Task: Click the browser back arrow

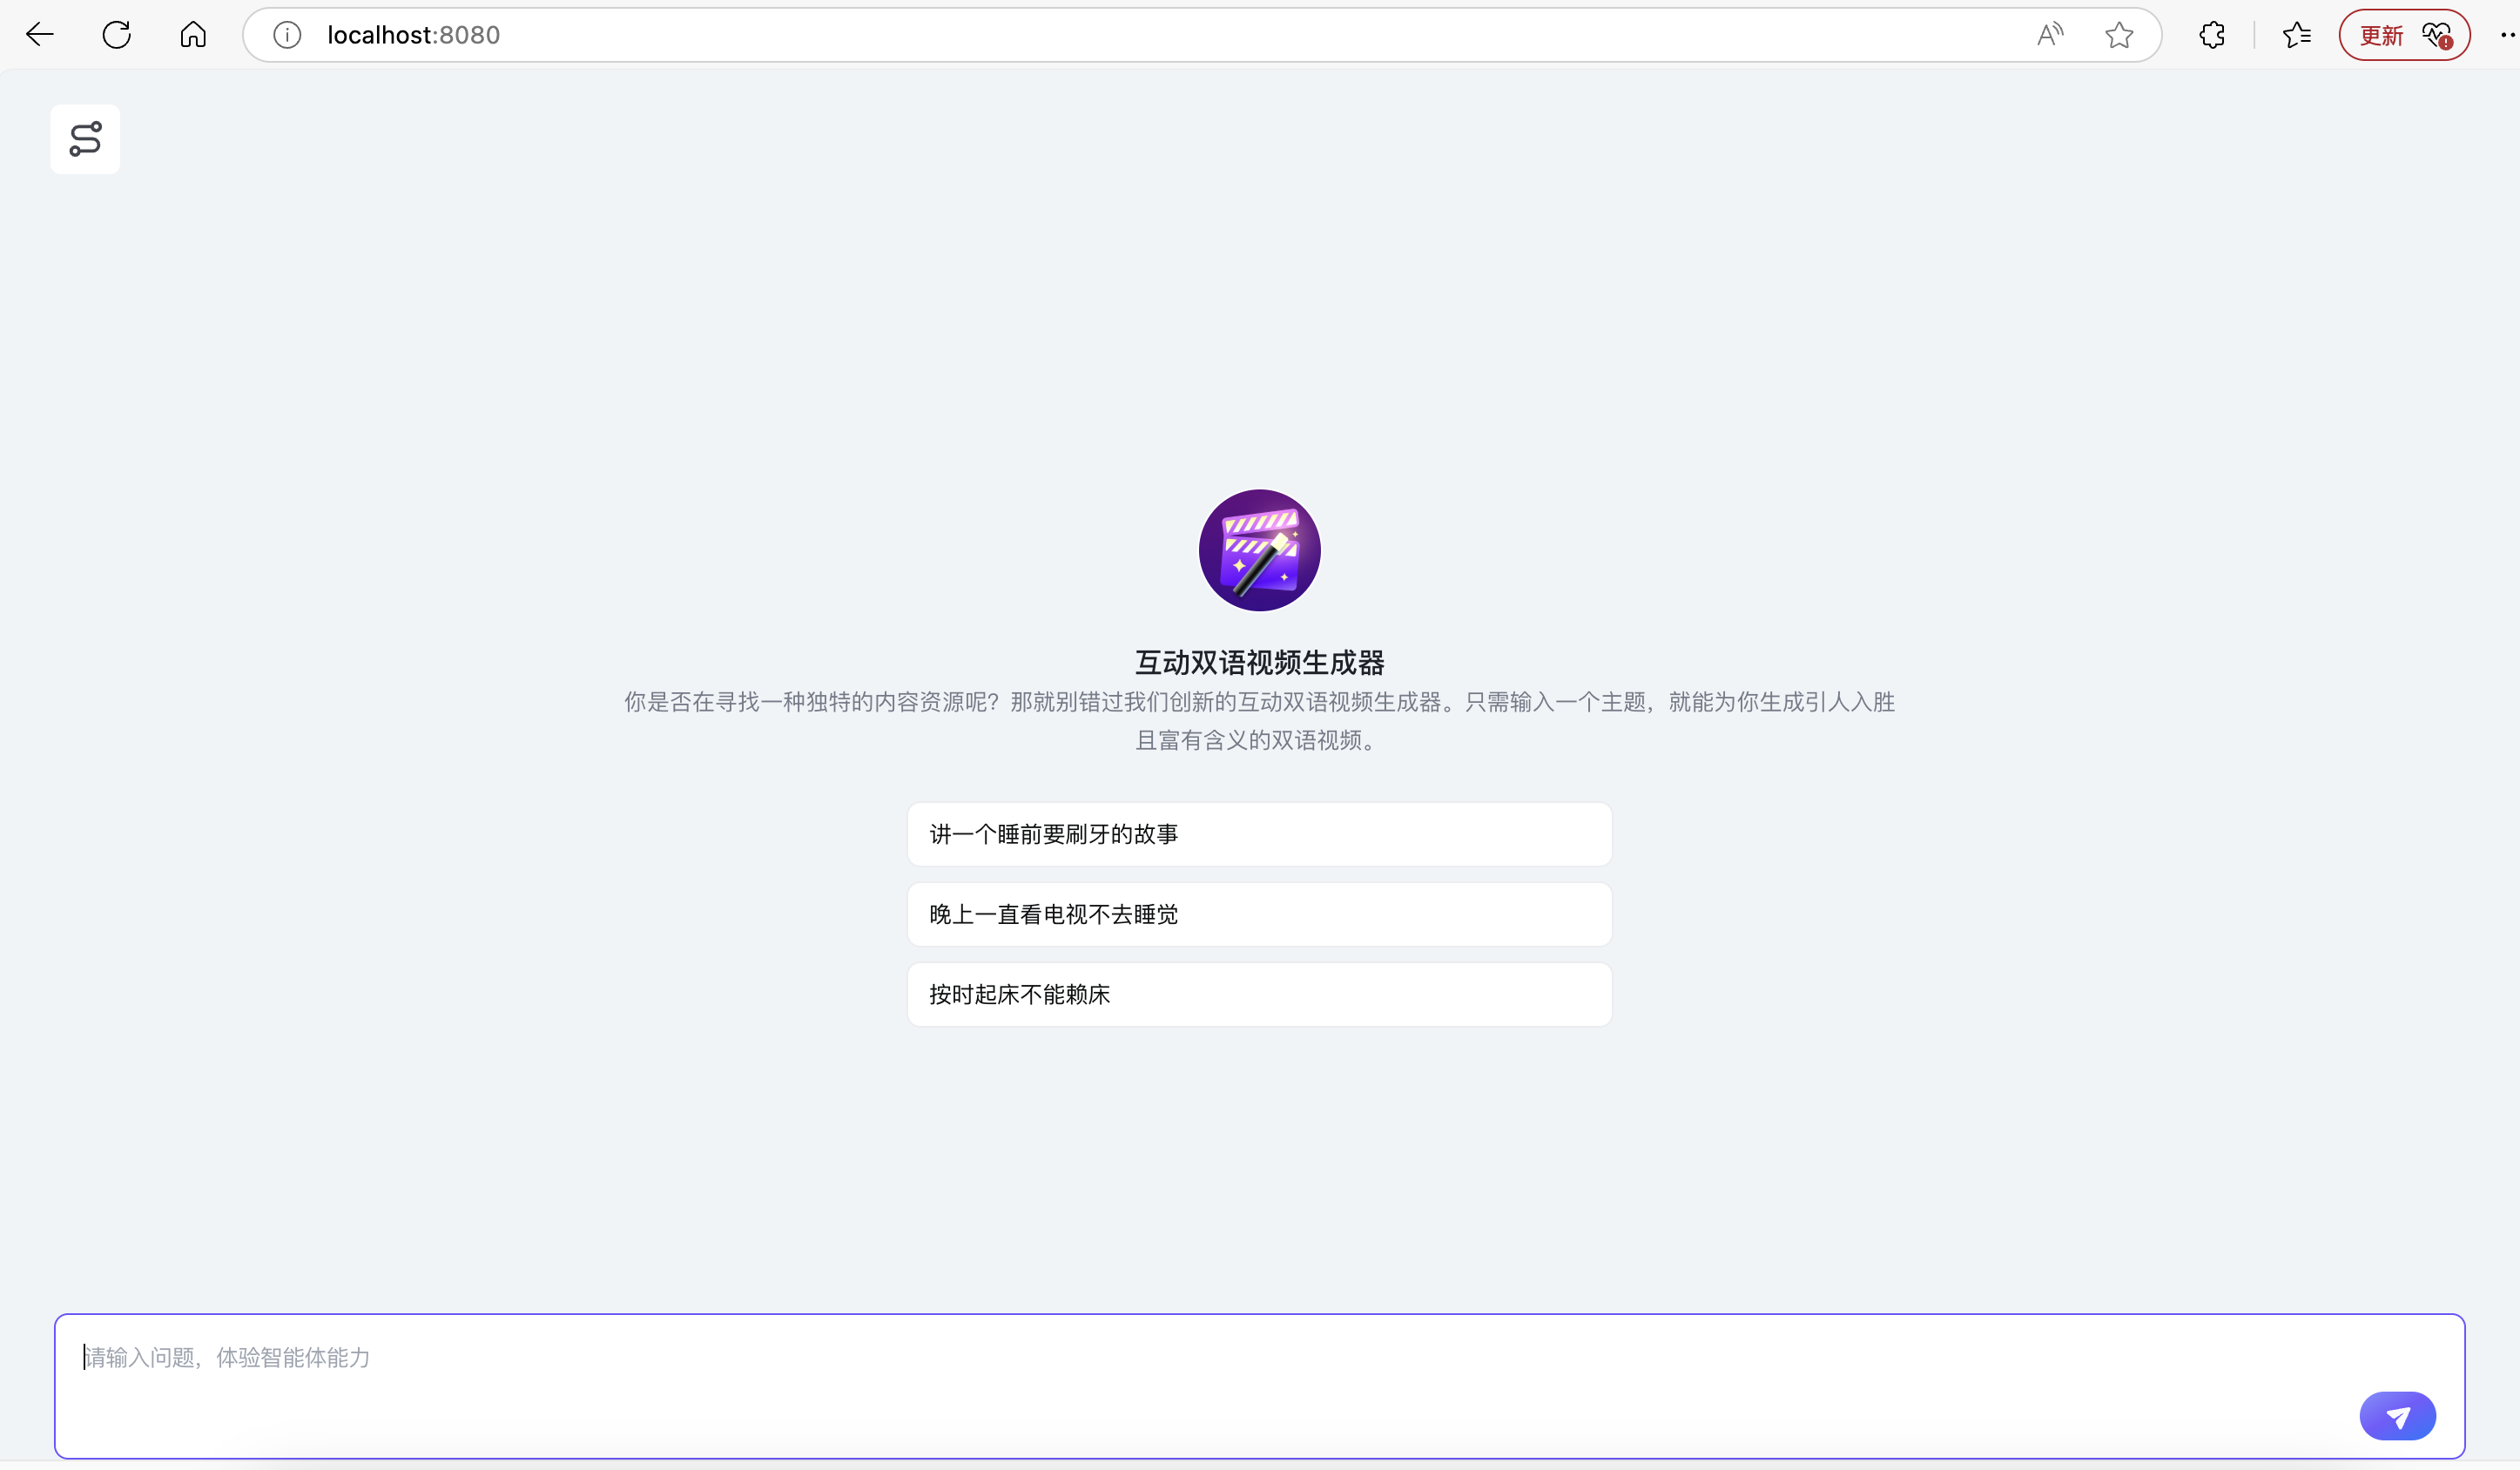Action: click(x=39, y=35)
